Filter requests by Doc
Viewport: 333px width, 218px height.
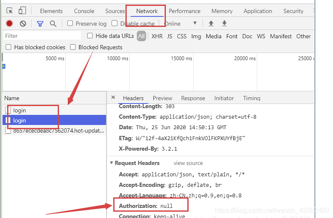click(x=247, y=36)
